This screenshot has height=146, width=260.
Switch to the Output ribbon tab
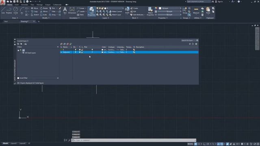[x=48, y=5]
